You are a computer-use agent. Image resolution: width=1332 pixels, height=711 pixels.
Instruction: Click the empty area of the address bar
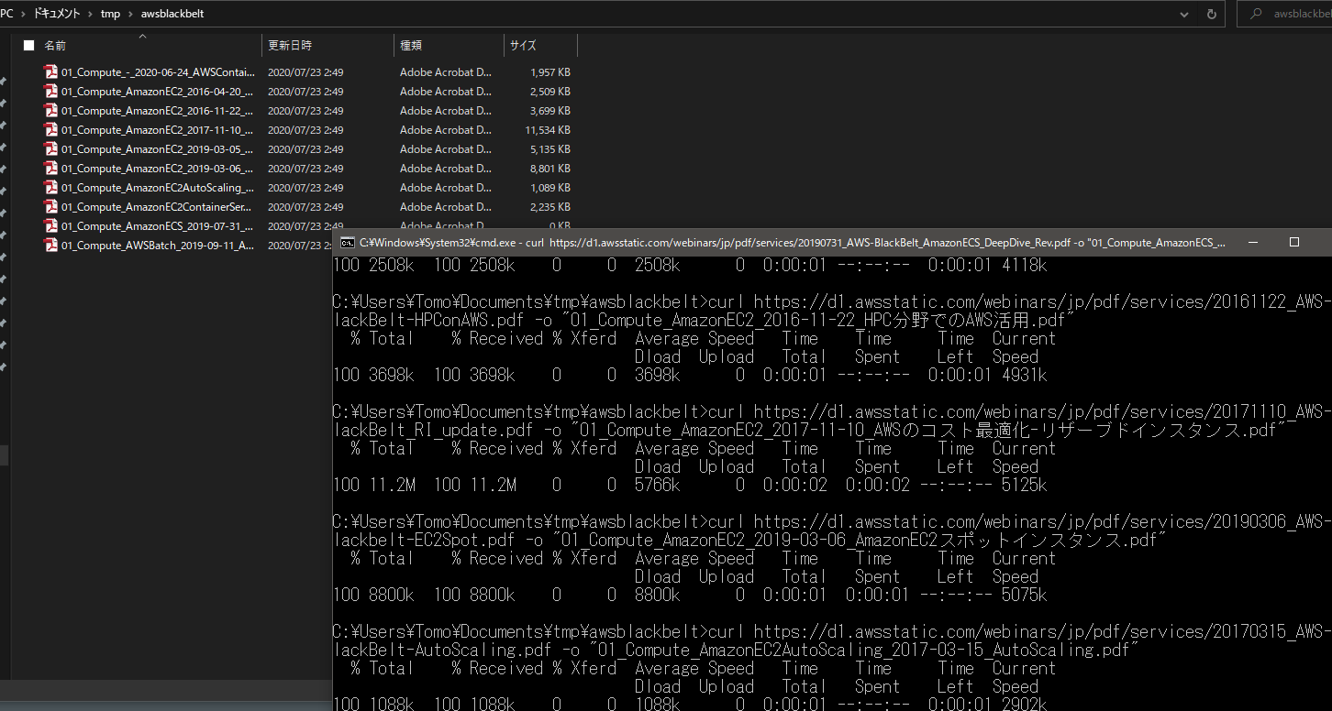688,14
